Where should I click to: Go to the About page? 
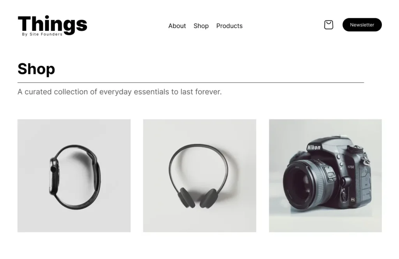177,26
